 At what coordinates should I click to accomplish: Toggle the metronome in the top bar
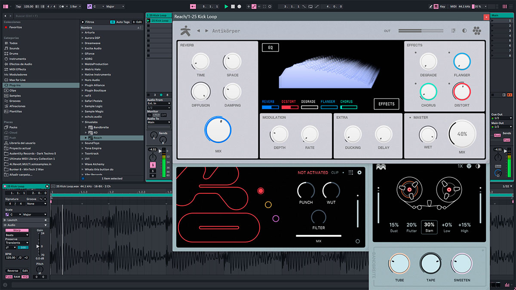pyautogui.click(x=62, y=6)
